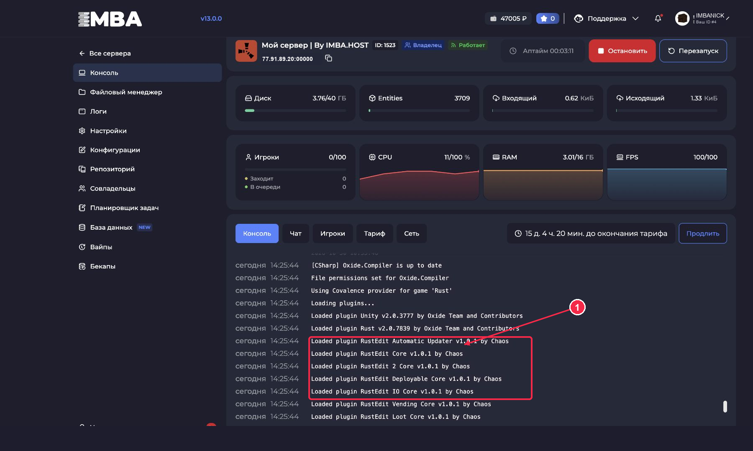The height and width of the screenshot is (451, 753).
Task: Click the tariff clock icon
Action: point(518,233)
